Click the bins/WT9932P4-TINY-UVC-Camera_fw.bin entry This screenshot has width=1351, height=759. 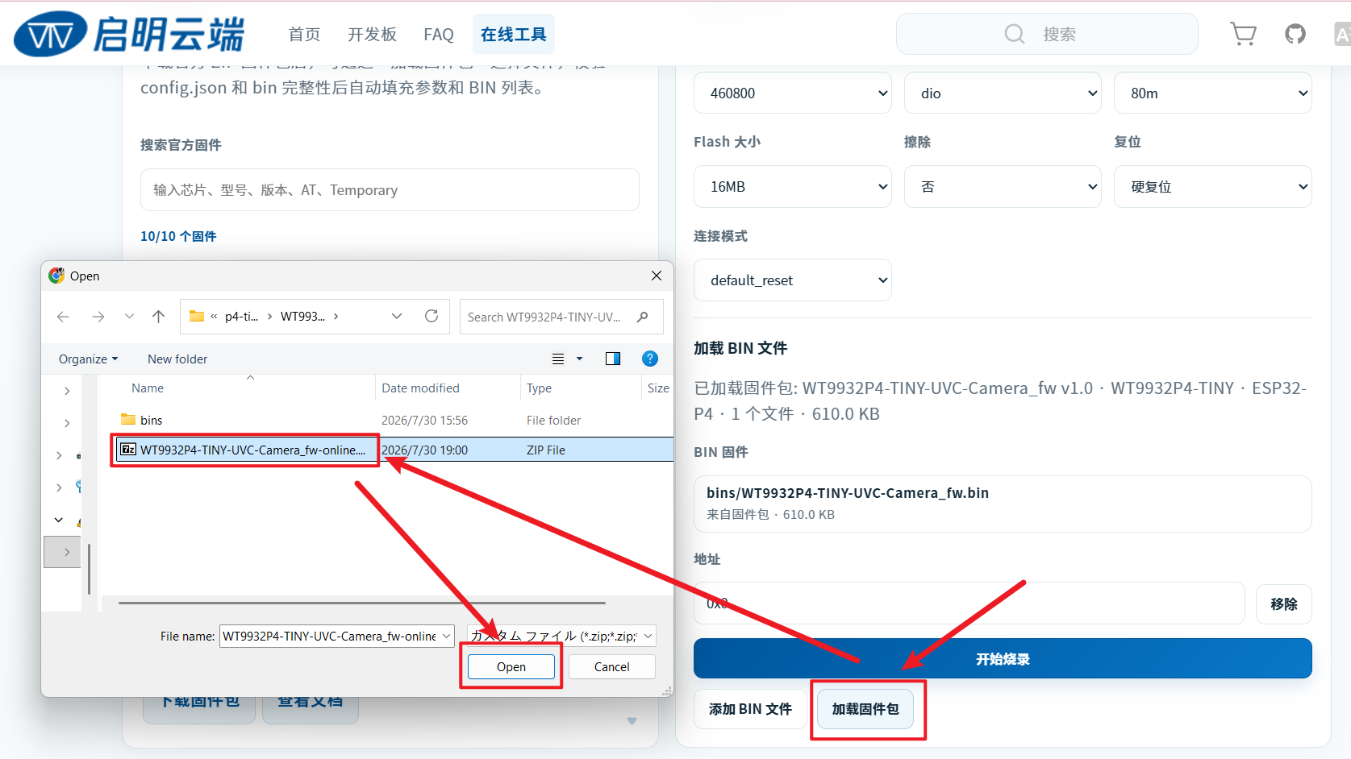pos(1003,504)
